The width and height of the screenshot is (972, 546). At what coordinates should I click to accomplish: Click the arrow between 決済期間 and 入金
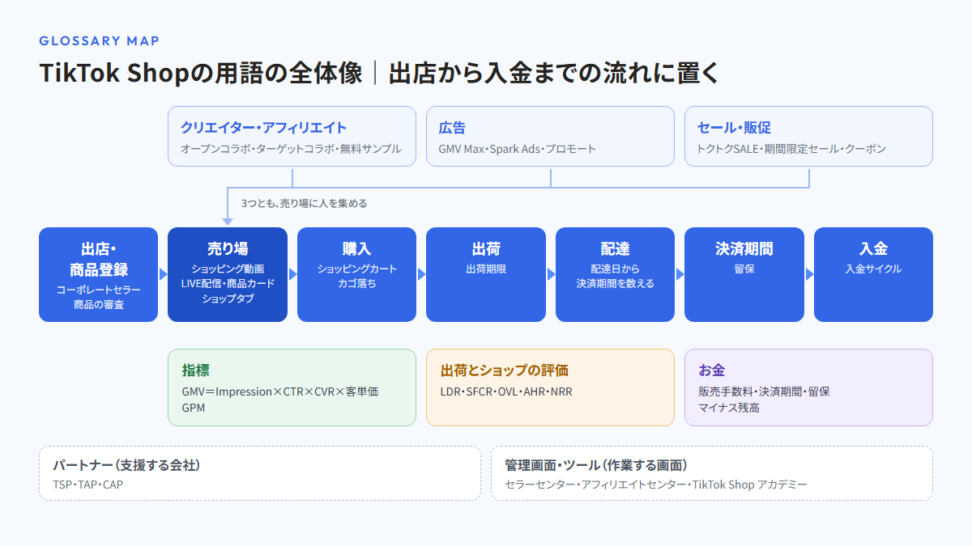pyautogui.click(x=809, y=274)
